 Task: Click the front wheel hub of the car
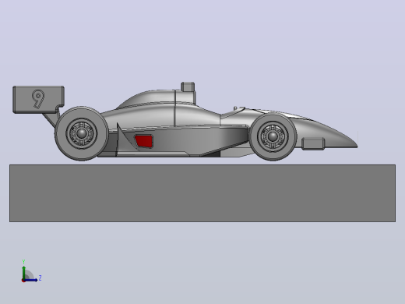pyautogui.click(x=273, y=136)
